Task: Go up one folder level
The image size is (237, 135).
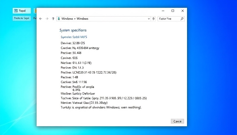Action: 53,19
